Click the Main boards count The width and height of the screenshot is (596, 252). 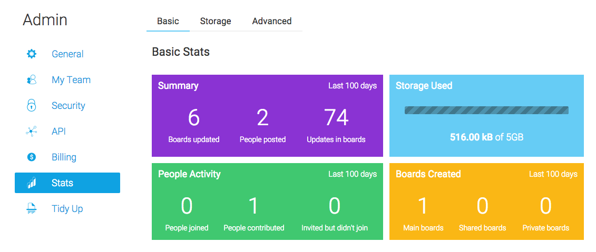click(x=423, y=206)
